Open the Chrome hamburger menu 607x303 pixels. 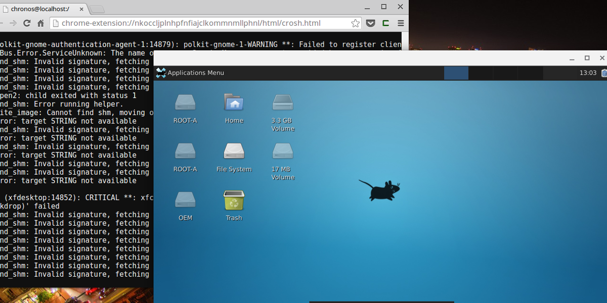pyautogui.click(x=401, y=23)
